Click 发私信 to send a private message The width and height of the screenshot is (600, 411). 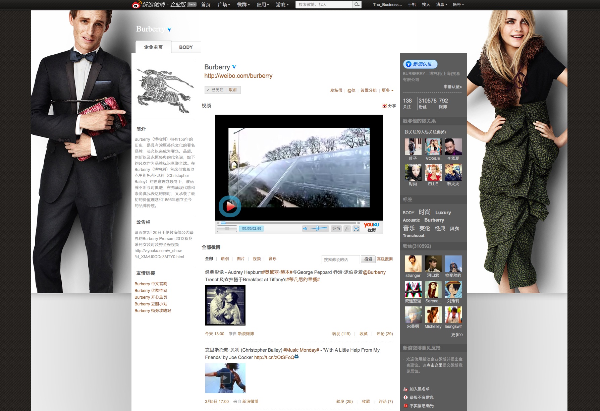coord(336,91)
